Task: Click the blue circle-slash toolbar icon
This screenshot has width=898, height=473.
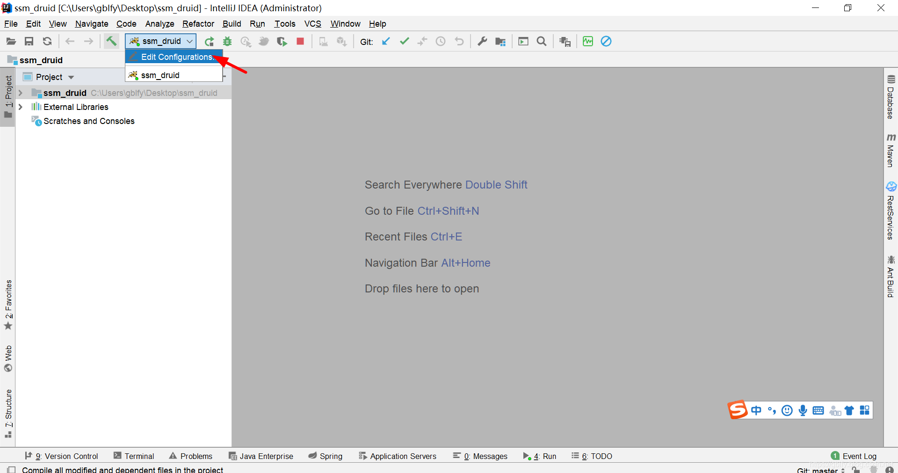Action: 606,42
